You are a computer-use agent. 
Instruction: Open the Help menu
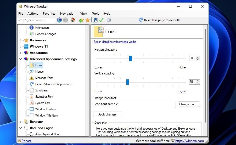107,14
